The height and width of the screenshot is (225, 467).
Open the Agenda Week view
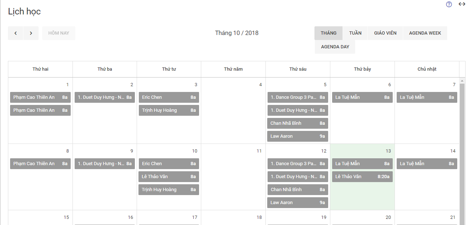425,33
